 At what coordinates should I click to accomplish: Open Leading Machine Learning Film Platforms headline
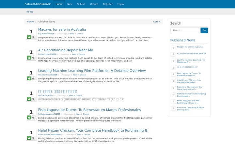pyautogui.click(x=92, y=71)
